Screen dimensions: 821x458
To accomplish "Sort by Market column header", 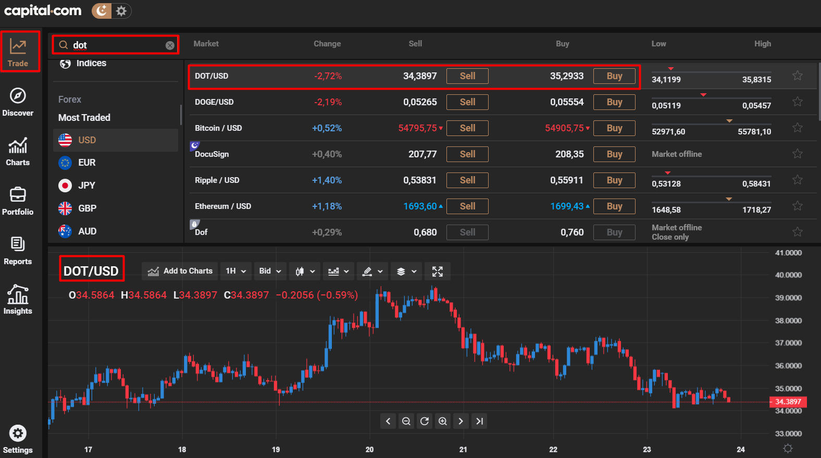I will coord(206,44).
